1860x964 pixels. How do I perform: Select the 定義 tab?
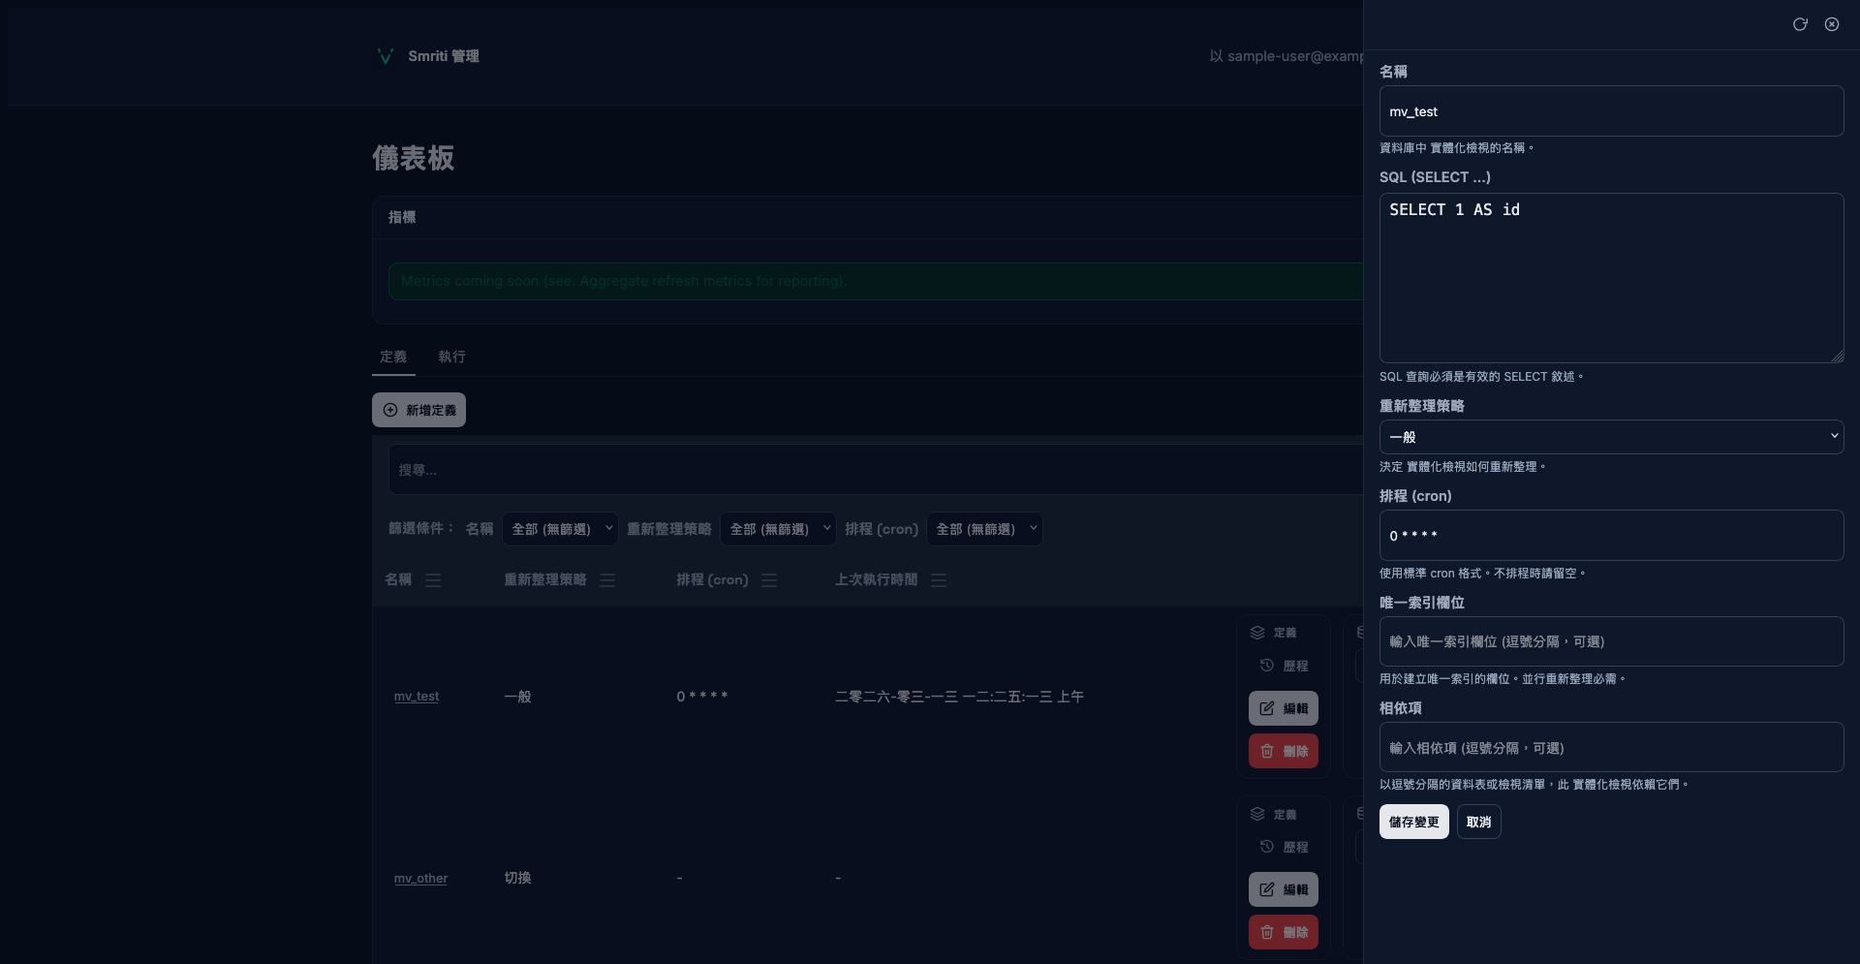[x=393, y=357]
